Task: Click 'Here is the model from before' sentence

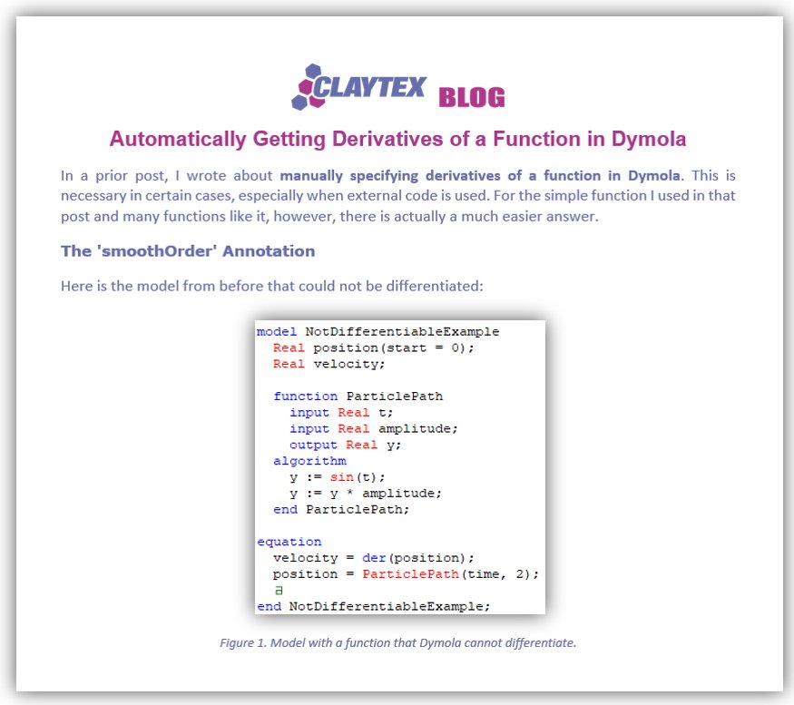Action: pos(272,286)
